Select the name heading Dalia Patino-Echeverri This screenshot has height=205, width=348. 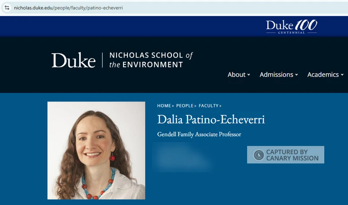tap(211, 120)
